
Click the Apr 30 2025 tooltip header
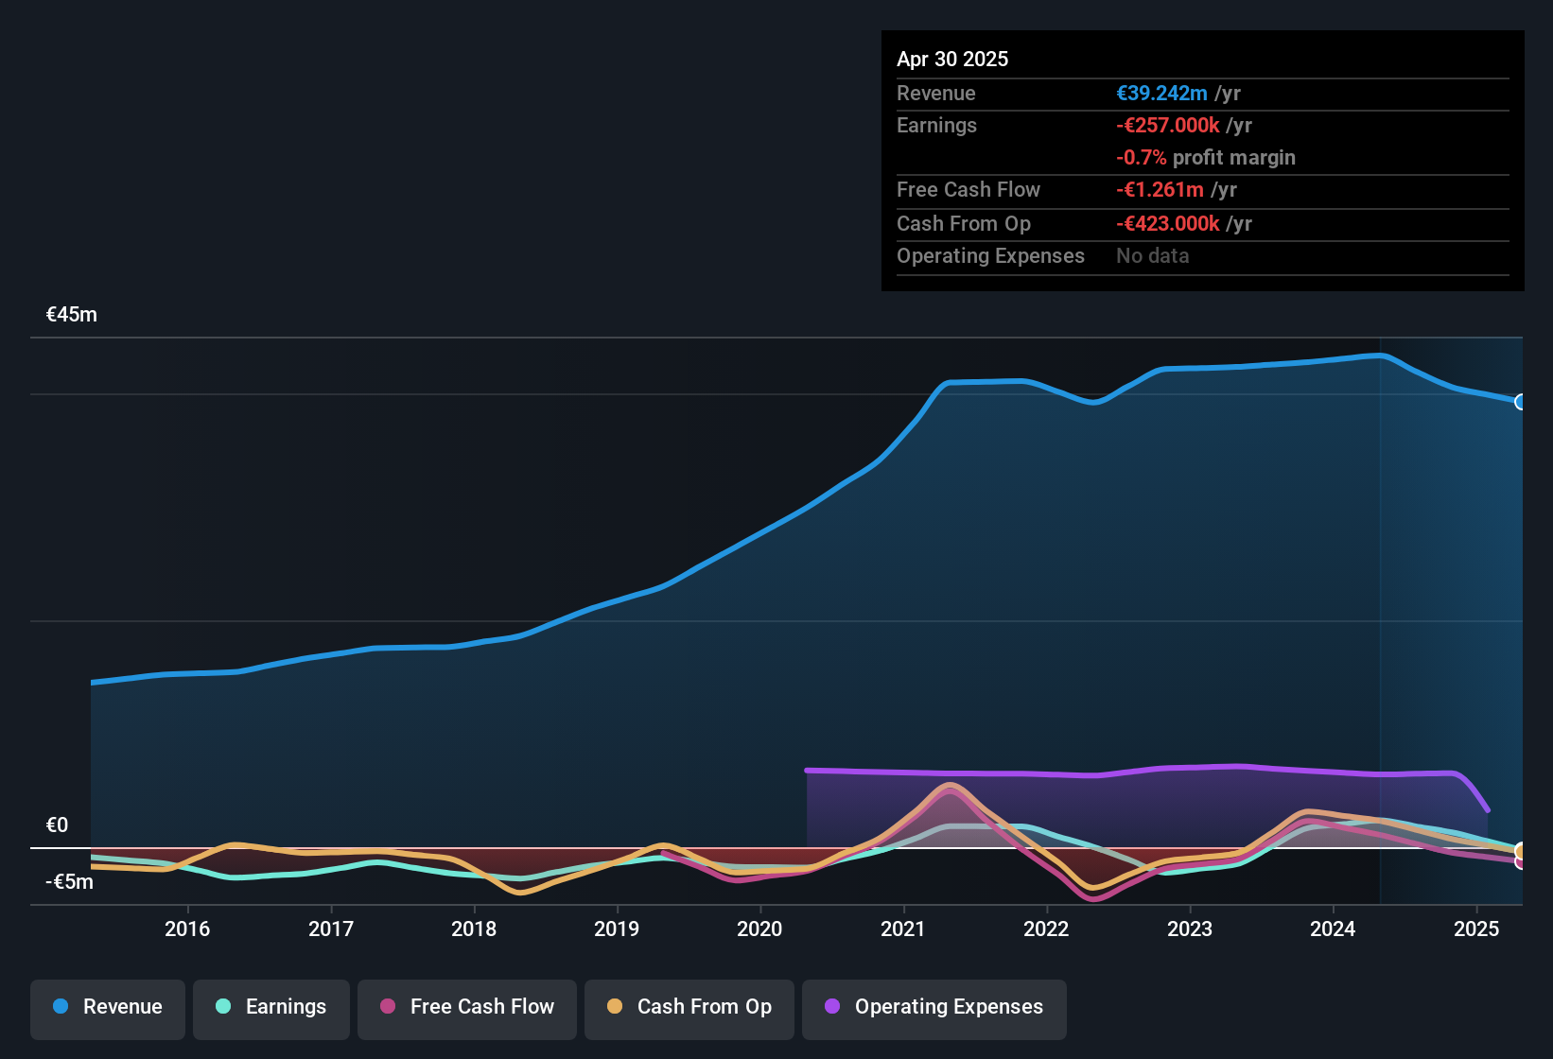(952, 59)
